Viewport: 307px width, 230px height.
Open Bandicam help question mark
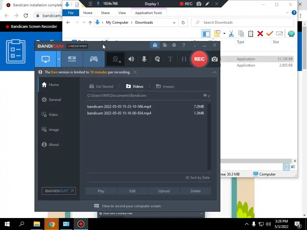[x=184, y=45]
